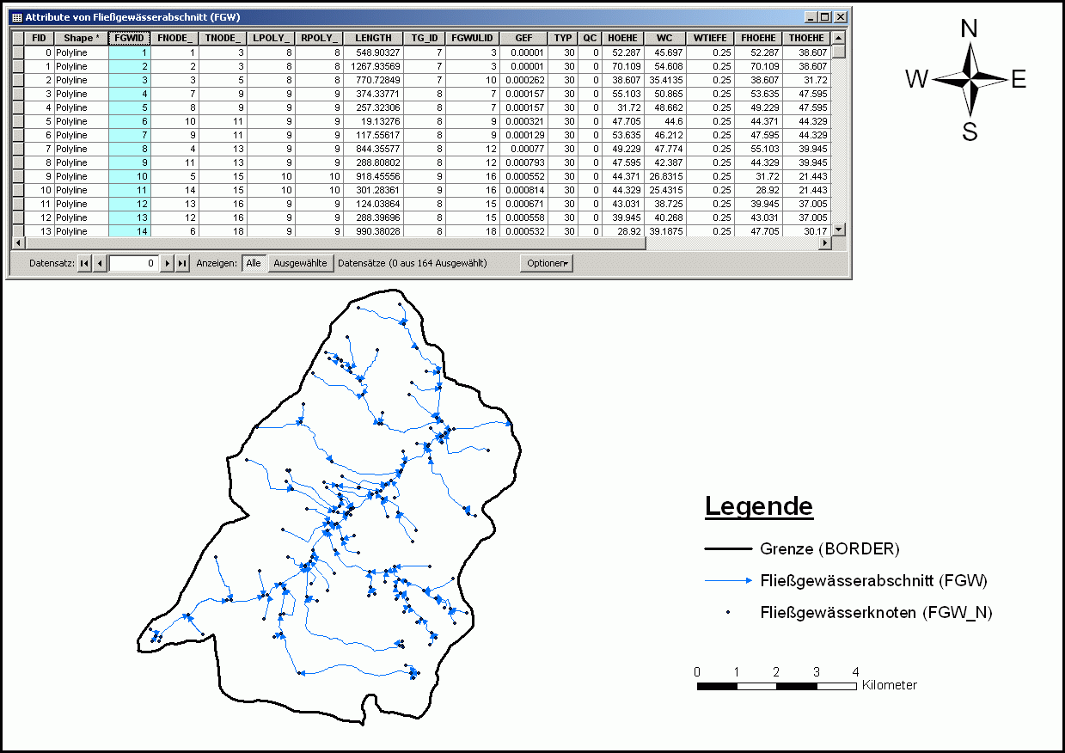Select row with FID 0 using row selector

tap(18, 52)
